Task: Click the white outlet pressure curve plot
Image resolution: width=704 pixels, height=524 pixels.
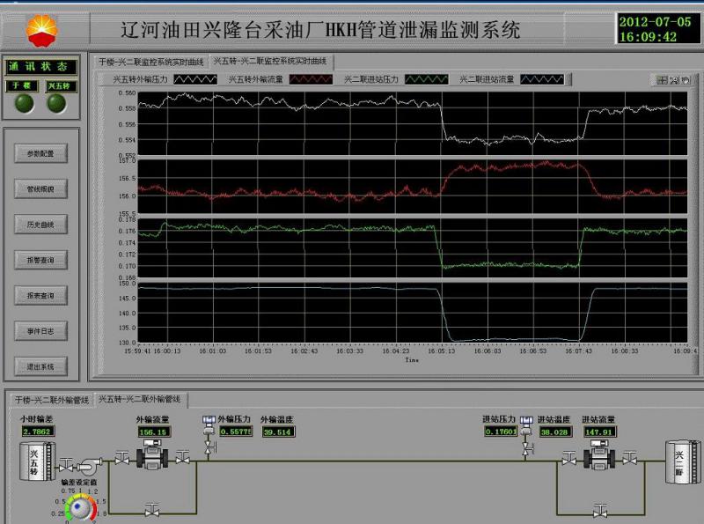Action: coord(412,123)
